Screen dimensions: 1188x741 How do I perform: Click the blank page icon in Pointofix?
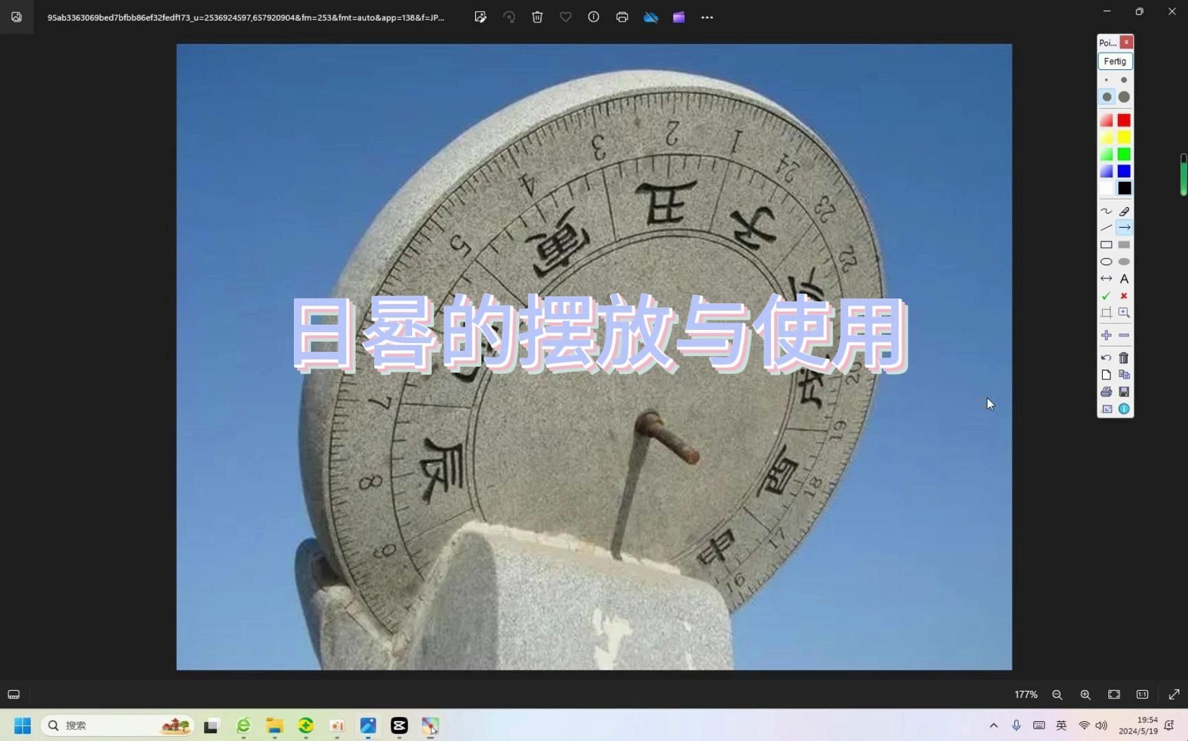tap(1106, 375)
